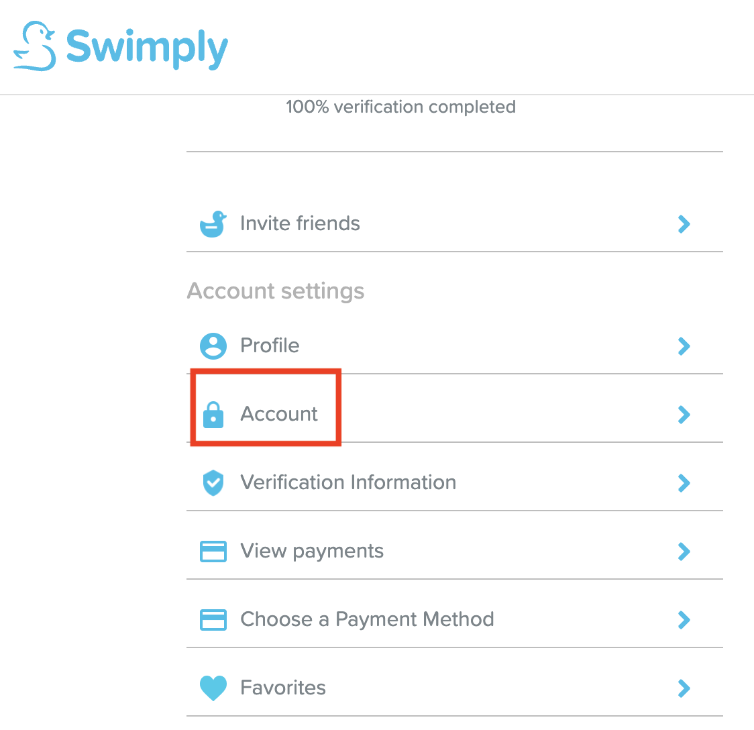Click the Favorites row chevron
This screenshot has width=754, height=730.
click(x=684, y=688)
